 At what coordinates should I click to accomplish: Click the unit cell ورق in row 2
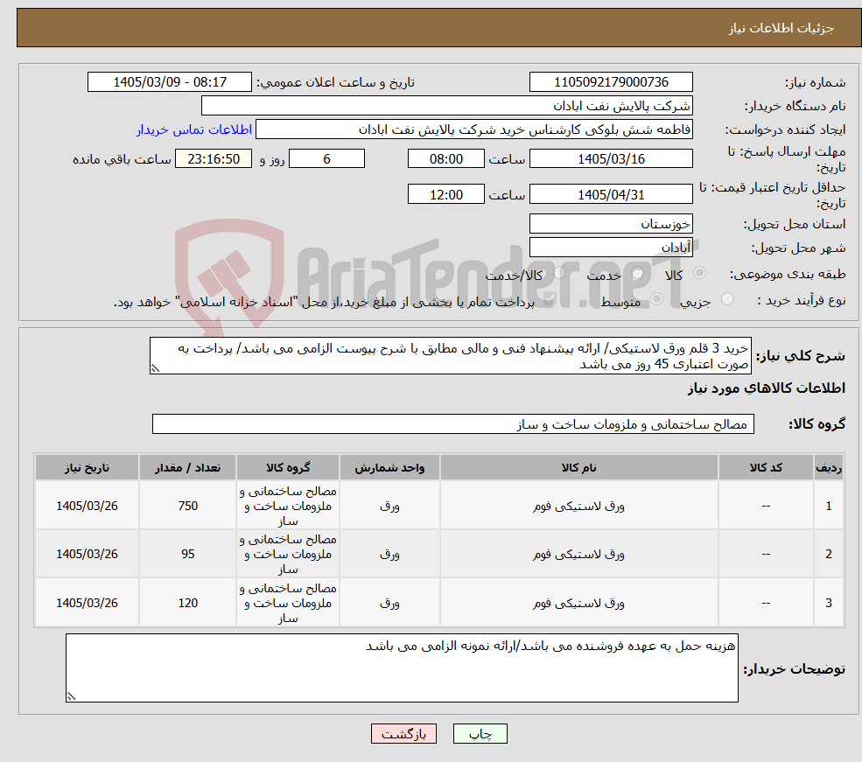tap(389, 555)
